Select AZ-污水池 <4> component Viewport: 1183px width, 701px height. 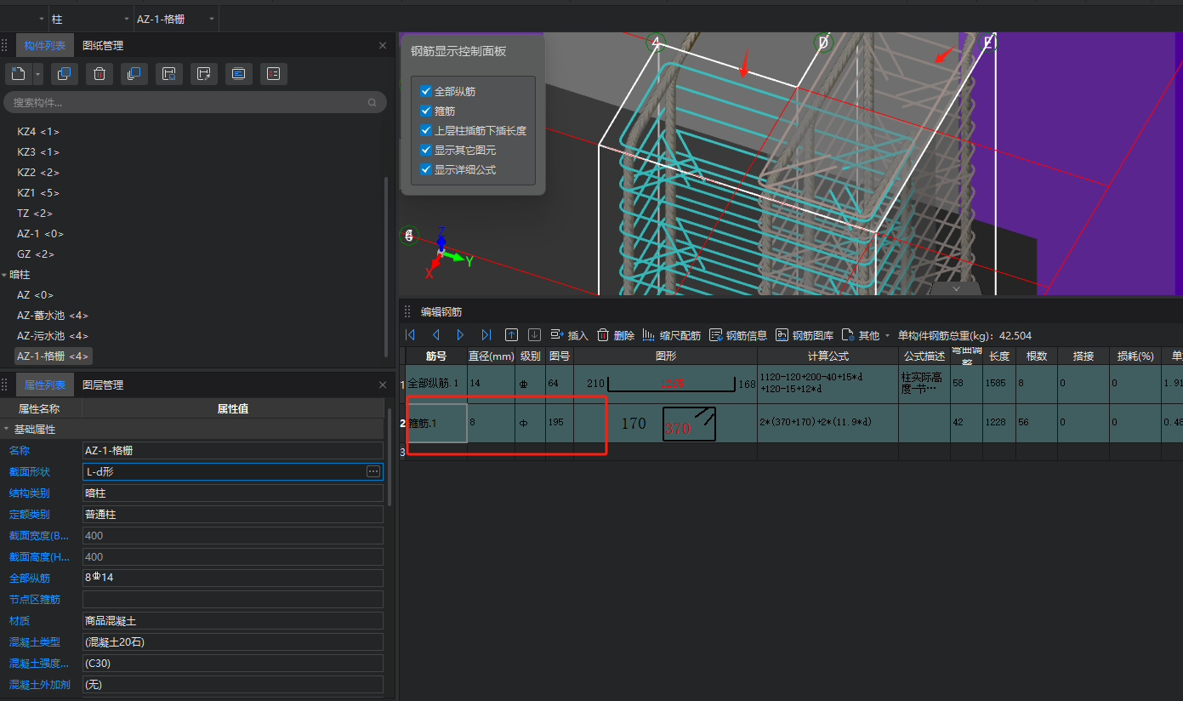click(x=53, y=336)
